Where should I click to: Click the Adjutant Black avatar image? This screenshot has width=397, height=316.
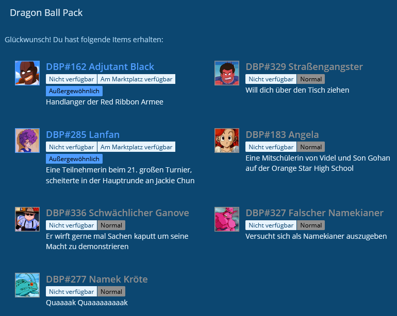27,73
